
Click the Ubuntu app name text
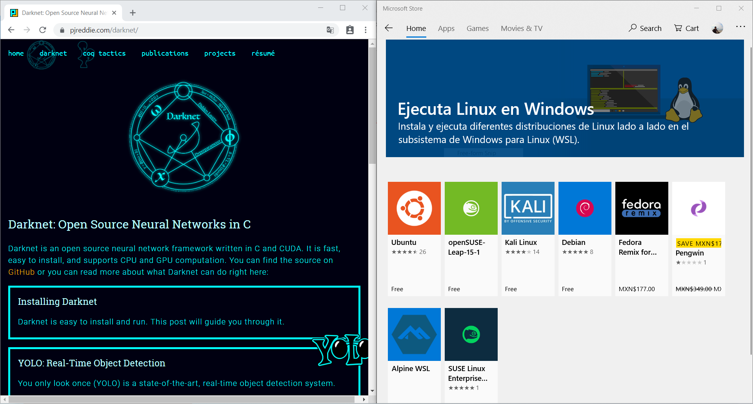404,243
